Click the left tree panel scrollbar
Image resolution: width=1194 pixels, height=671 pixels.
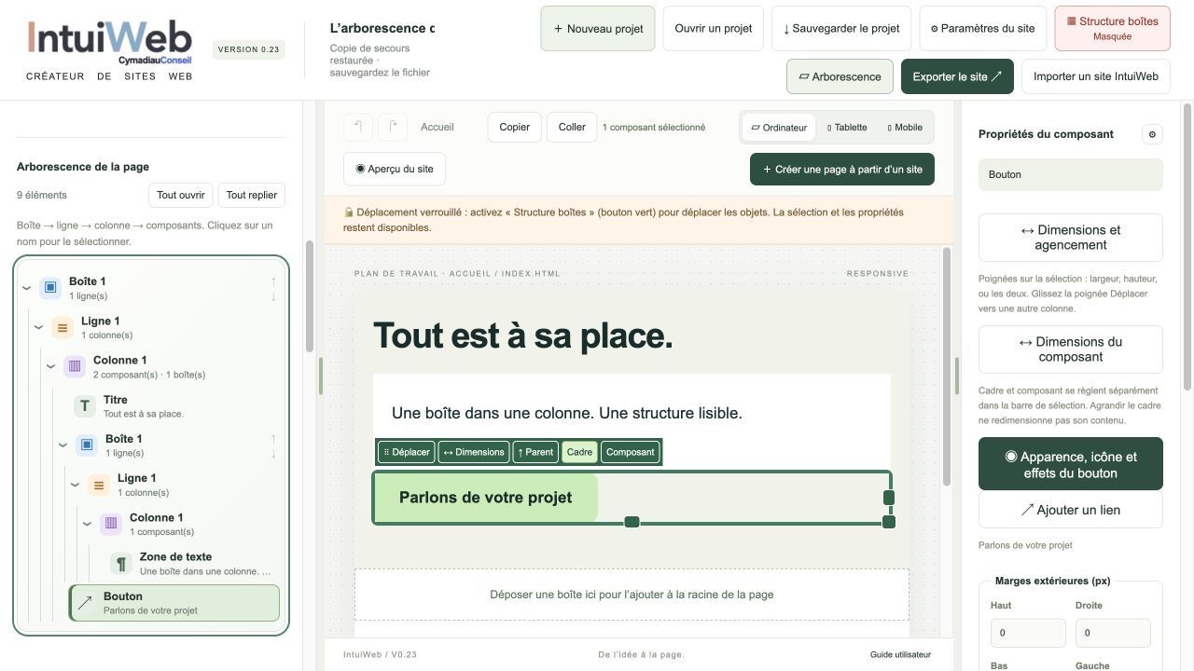coord(310,296)
